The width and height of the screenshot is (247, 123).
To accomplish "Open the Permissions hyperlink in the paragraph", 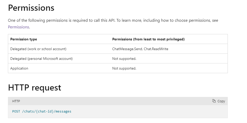I will pyautogui.click(x=18, y=27).
